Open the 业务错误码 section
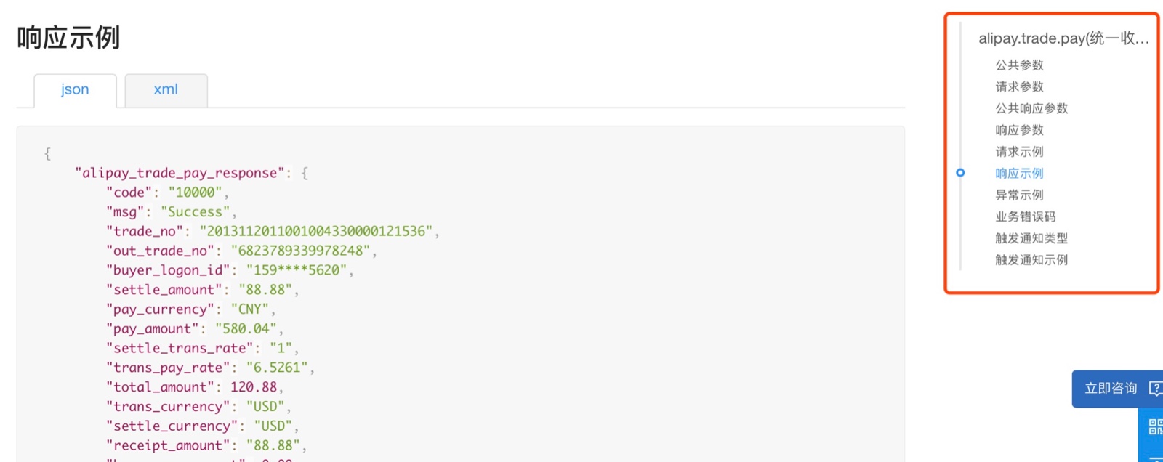This screenshot has height=462, width=1163. pos(1025,216)
